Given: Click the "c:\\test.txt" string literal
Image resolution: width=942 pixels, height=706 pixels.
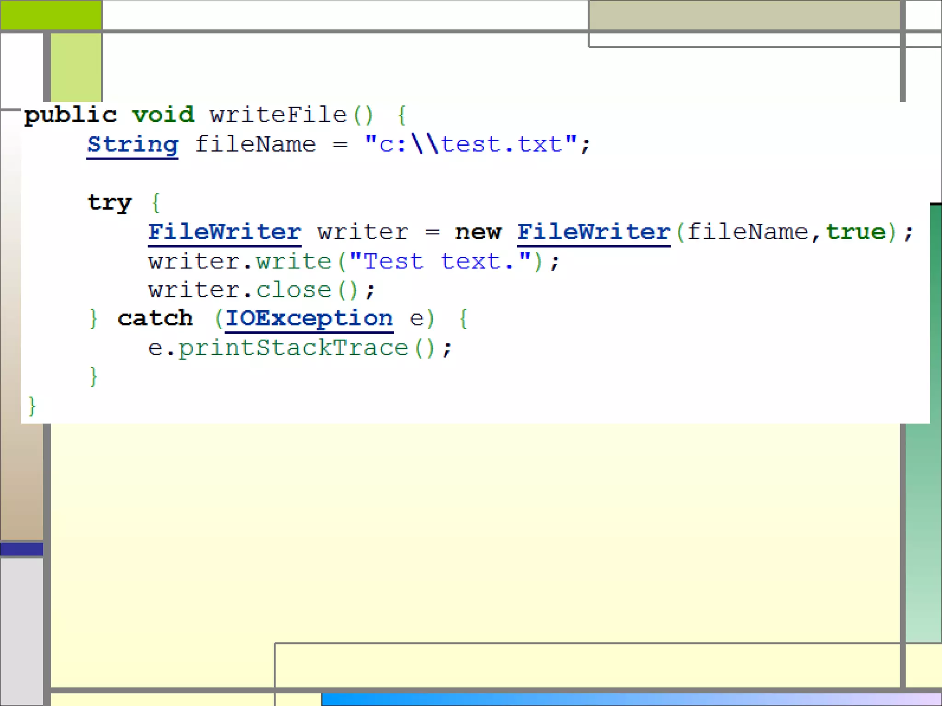Looking at the screenshot, I should [x=471, y=145].
